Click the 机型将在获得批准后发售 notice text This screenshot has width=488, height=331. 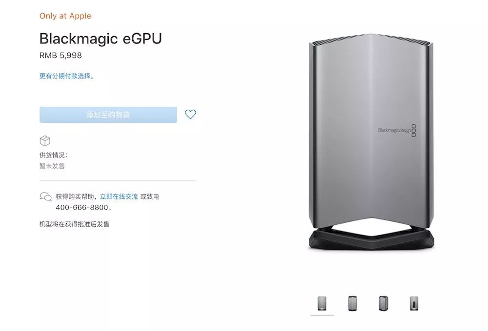point(74,224)
